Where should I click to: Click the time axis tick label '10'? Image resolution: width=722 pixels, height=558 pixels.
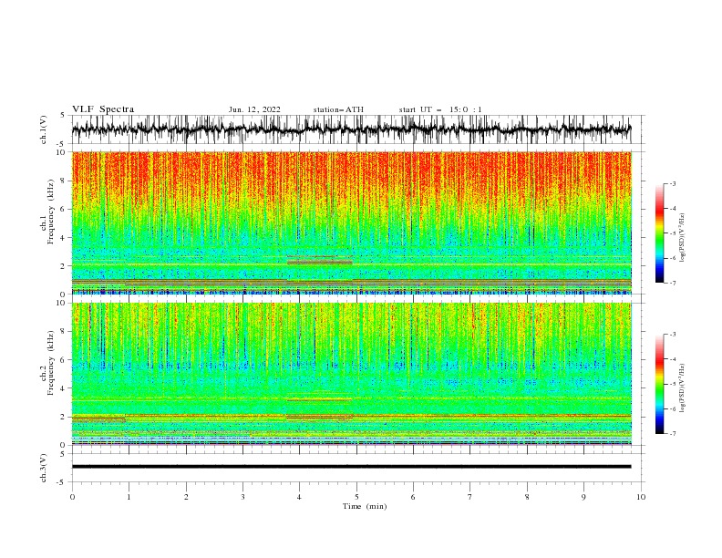pyautogui.click(x=641, y=497)
